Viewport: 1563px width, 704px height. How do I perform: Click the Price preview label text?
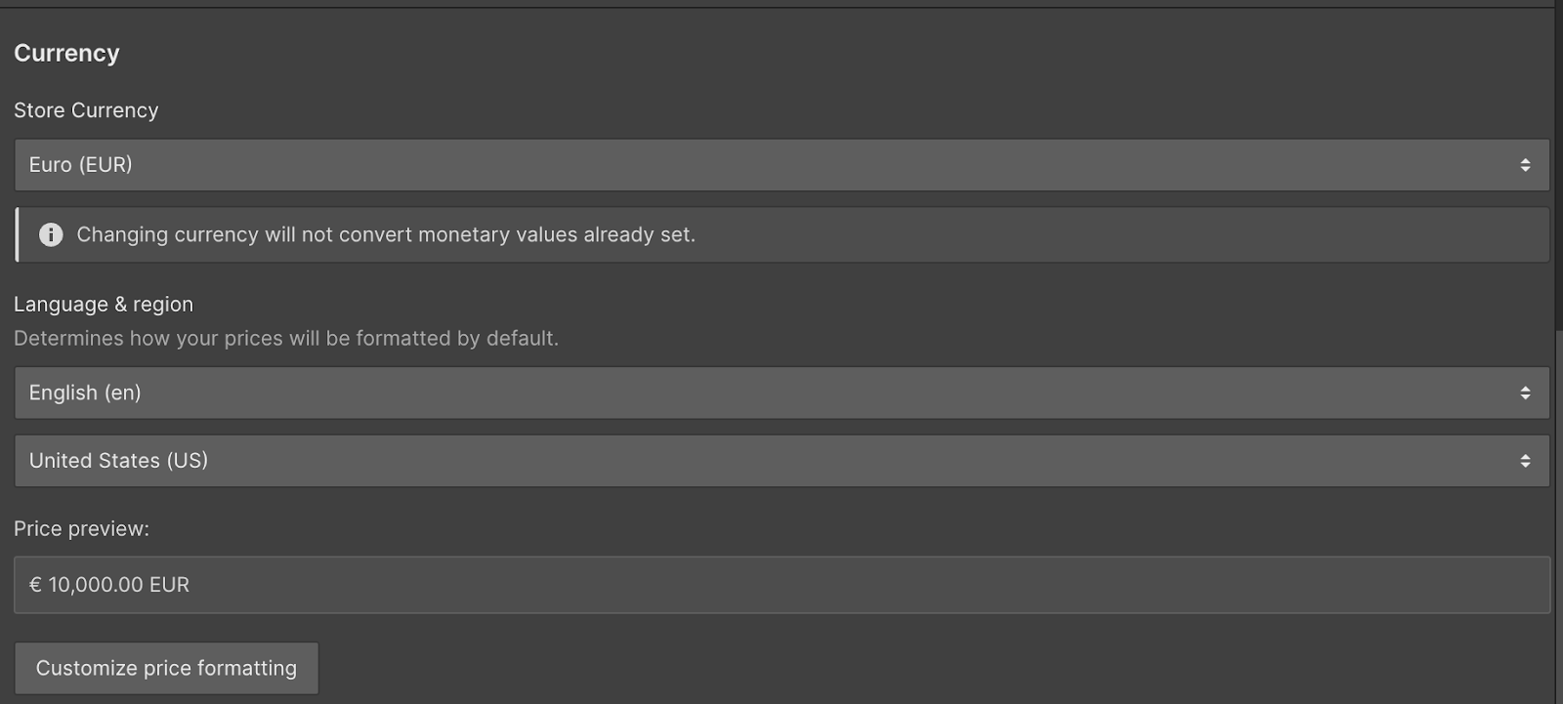(81, 528)
